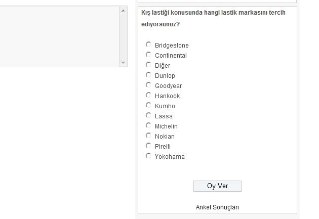Select Goodyear in the poll
The height and width of the screenshot is (219, 319).
[x=148, y=85]
